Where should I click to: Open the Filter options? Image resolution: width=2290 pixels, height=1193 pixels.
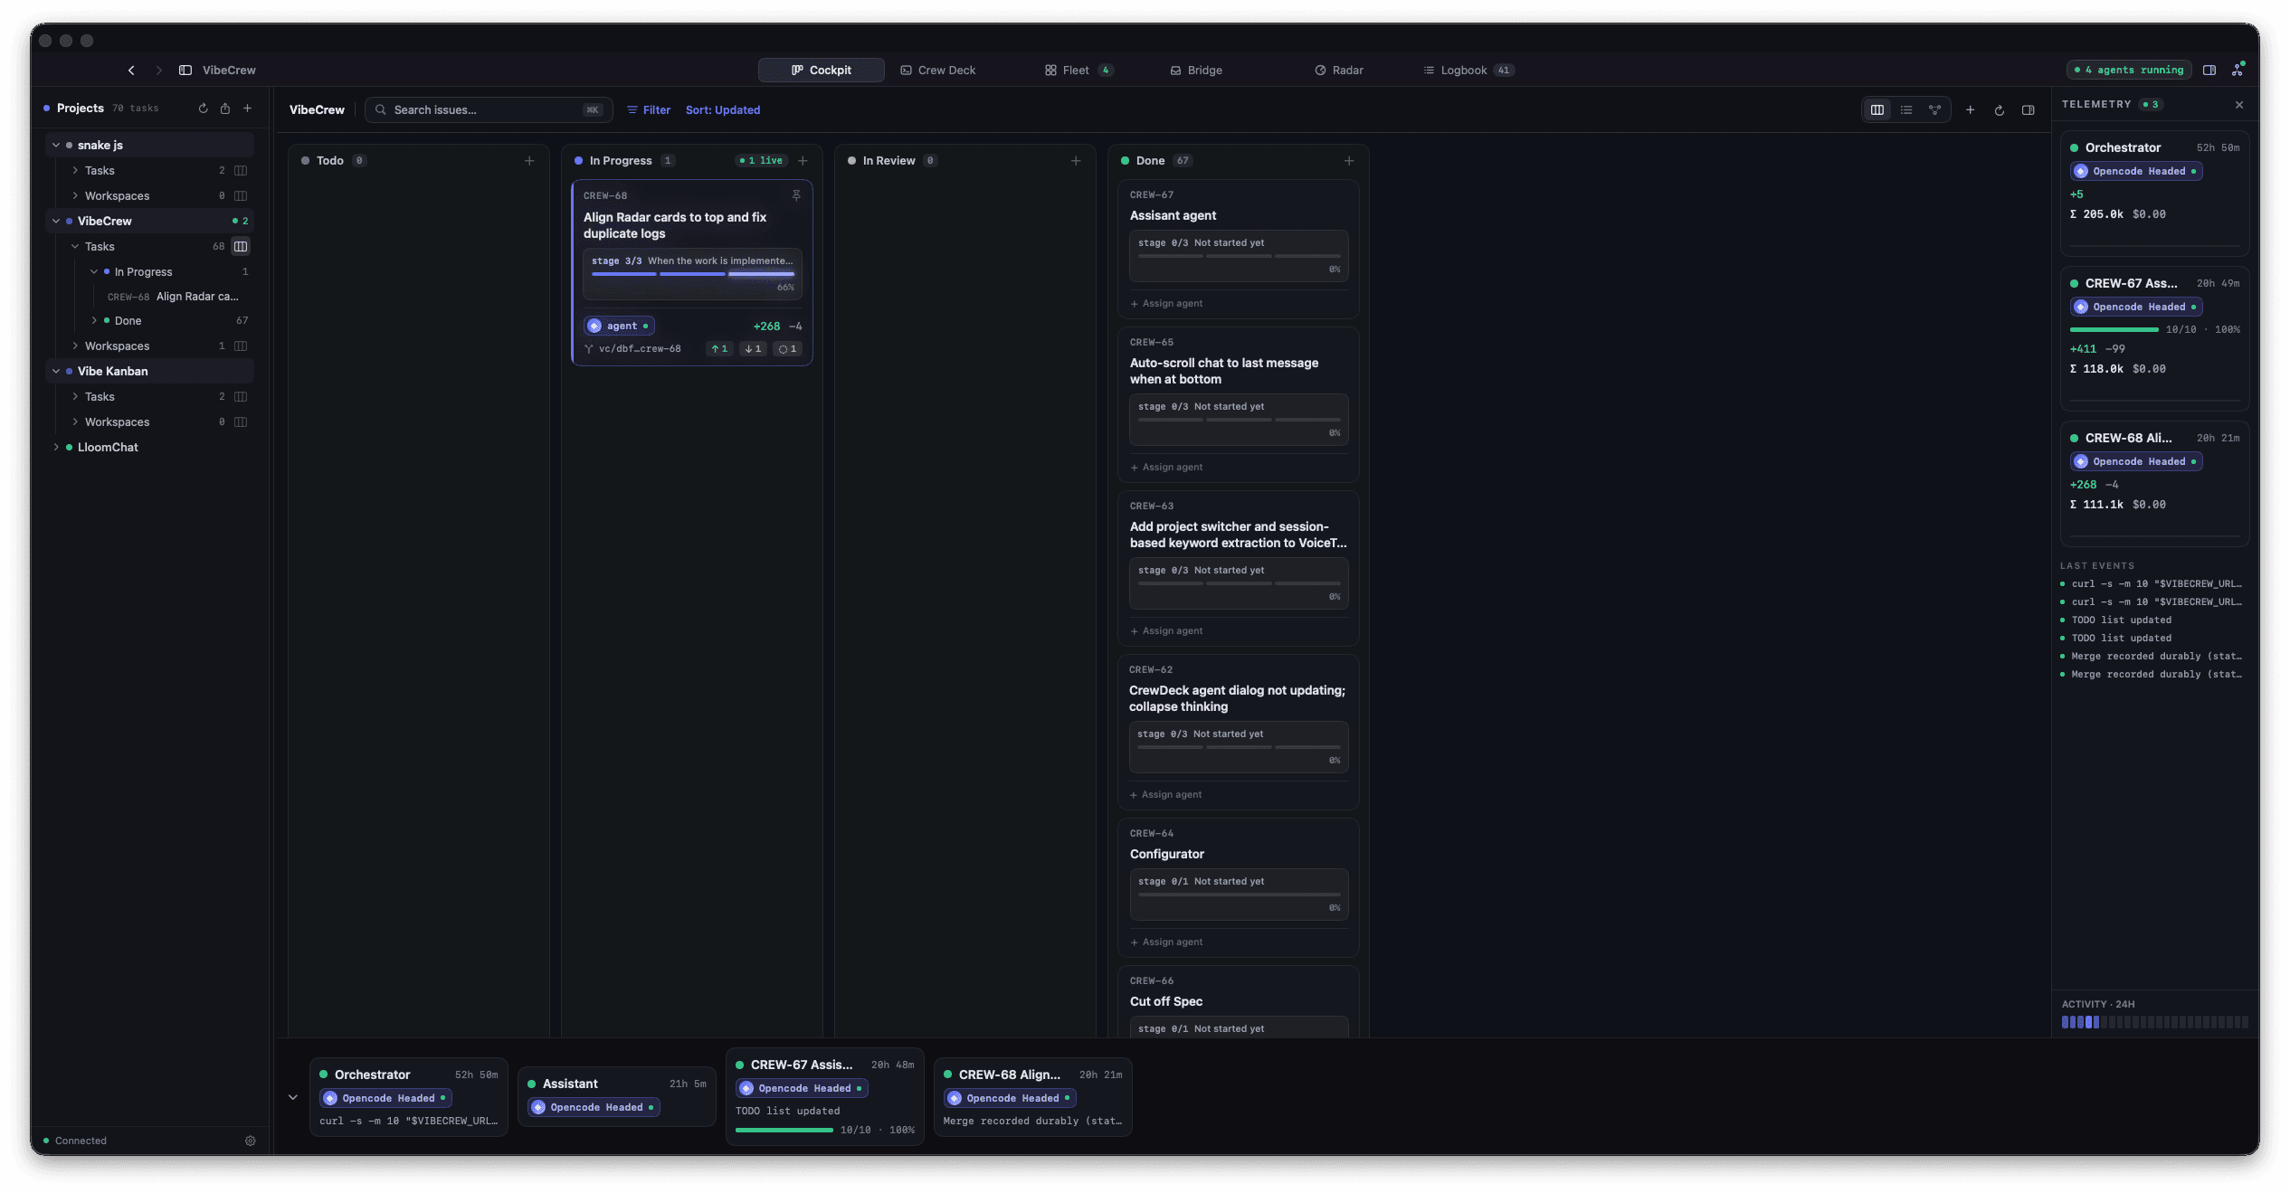[x=649, y=109]
